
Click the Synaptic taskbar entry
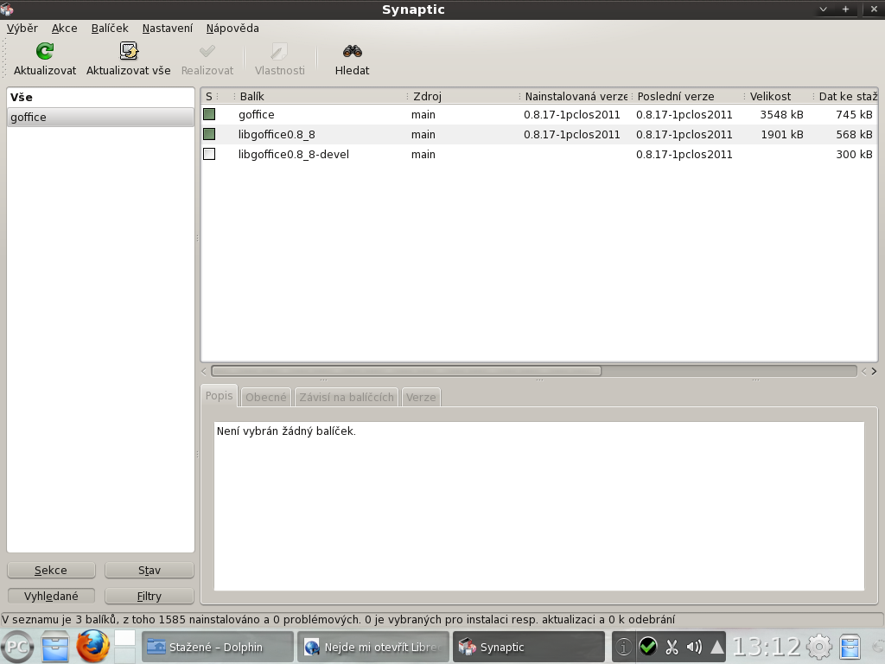(529, 647)
